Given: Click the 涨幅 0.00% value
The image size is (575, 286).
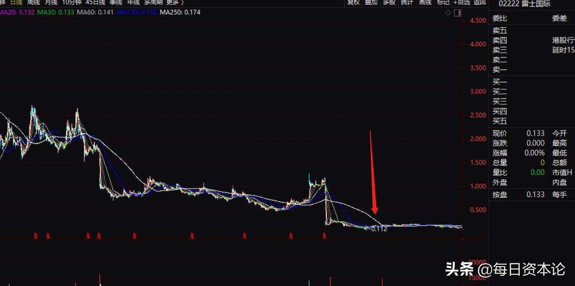Looking at the screenshot, I should pos(535,153).
